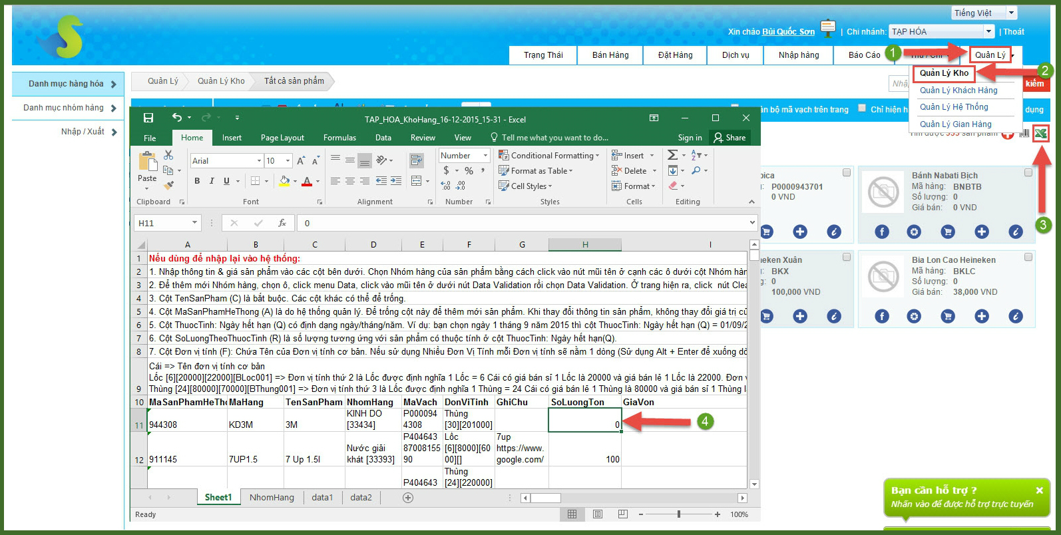The height and width of the screenshot is (535, 1061).
Task: Click the Font Color red swatch button
Action: click(x=307, y=181)
